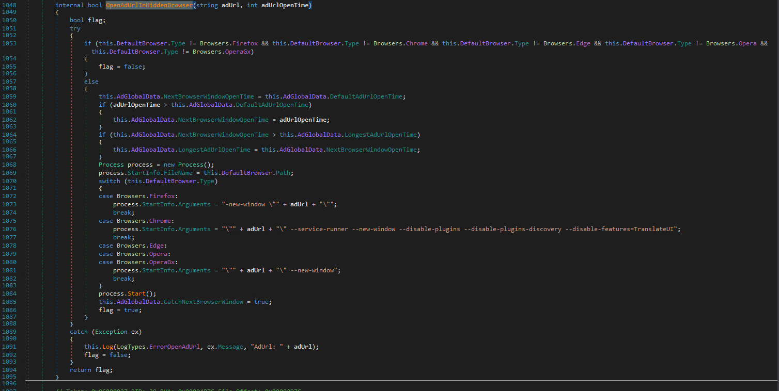Click "case Browsers.Opera:" on line 1079
The height and width of the screenshot is (391, 779).
(x=135, y=254)
